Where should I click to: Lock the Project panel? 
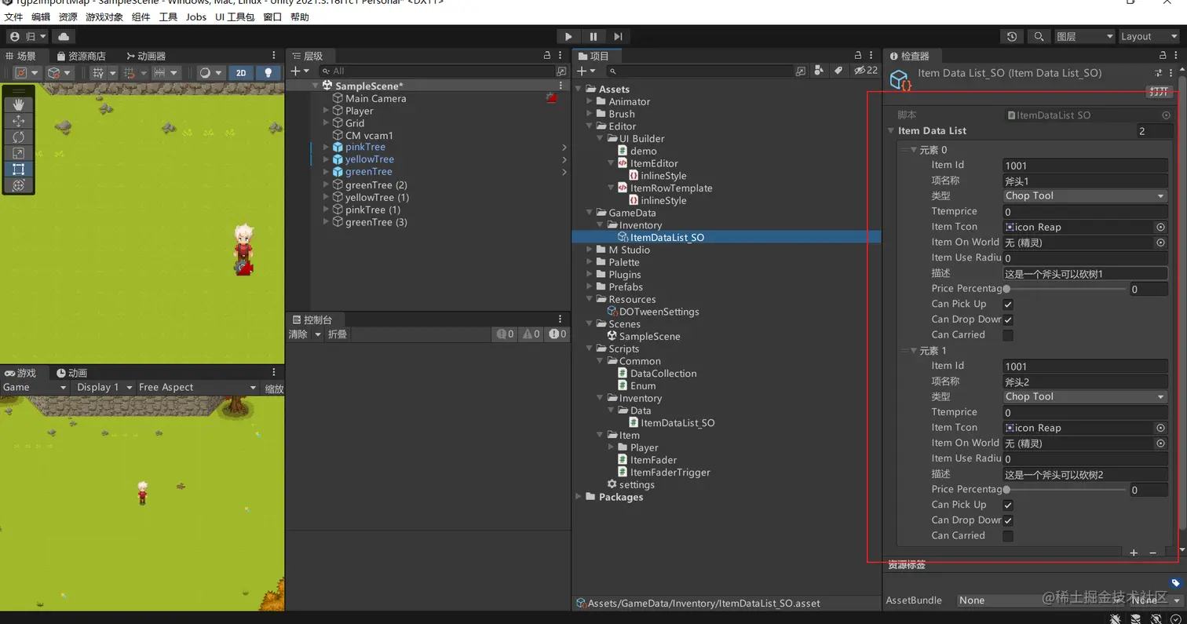(858, 56)
